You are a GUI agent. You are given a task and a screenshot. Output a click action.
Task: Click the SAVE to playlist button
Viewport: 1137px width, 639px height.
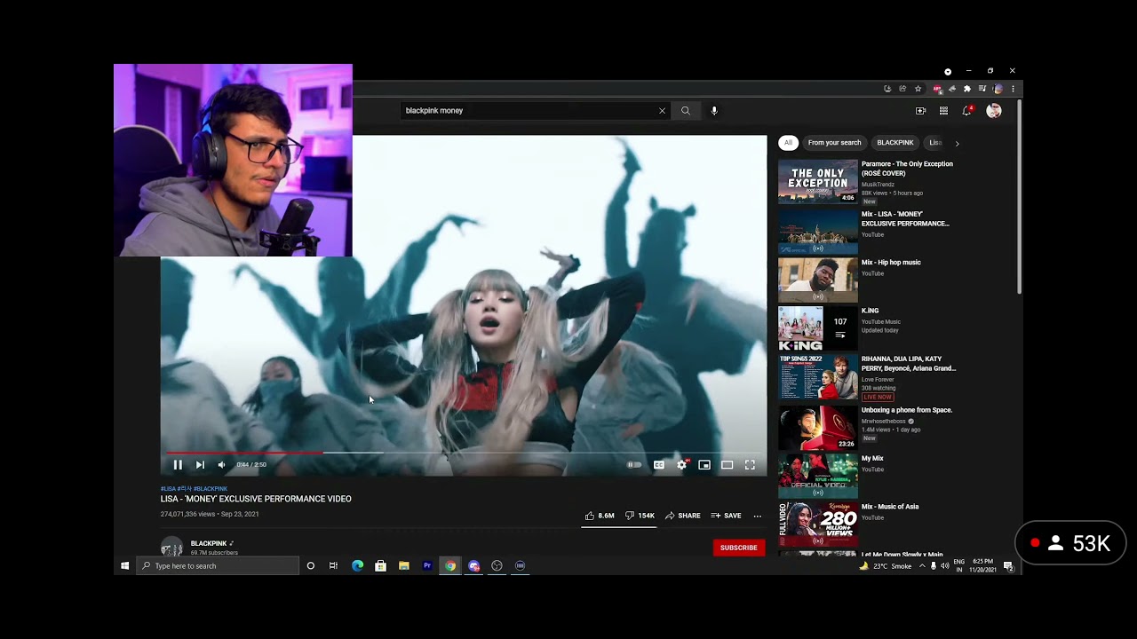coord(726,516)
